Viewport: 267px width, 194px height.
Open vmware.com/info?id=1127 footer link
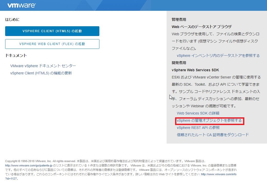click(219, 174)
